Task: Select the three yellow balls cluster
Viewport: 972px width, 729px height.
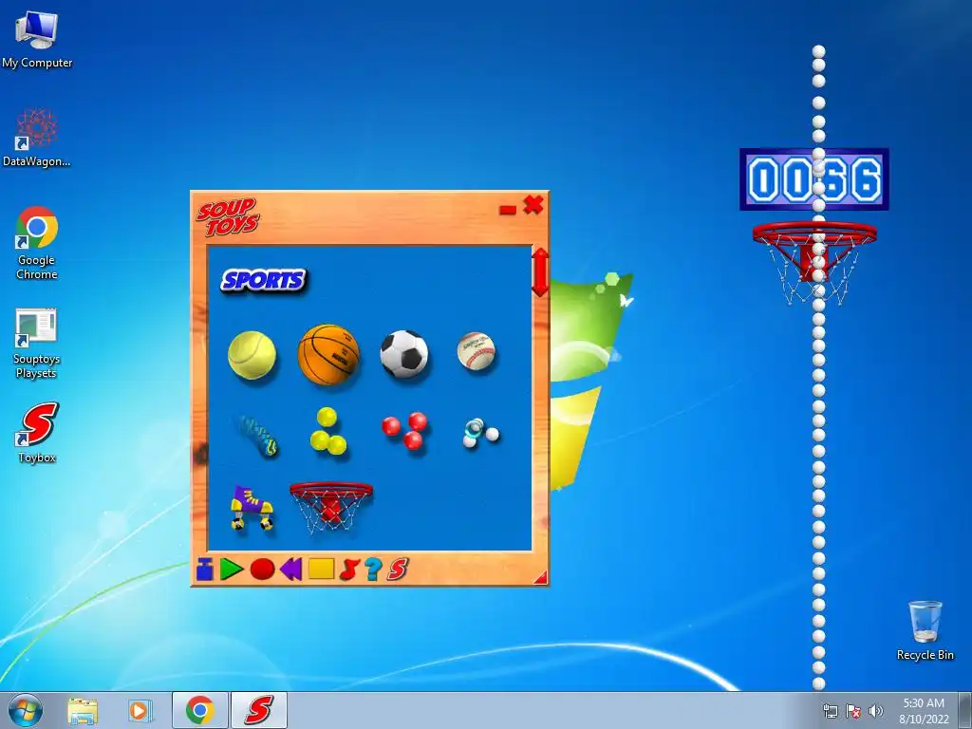Action: pyautogui.click(x=327, y=431)
